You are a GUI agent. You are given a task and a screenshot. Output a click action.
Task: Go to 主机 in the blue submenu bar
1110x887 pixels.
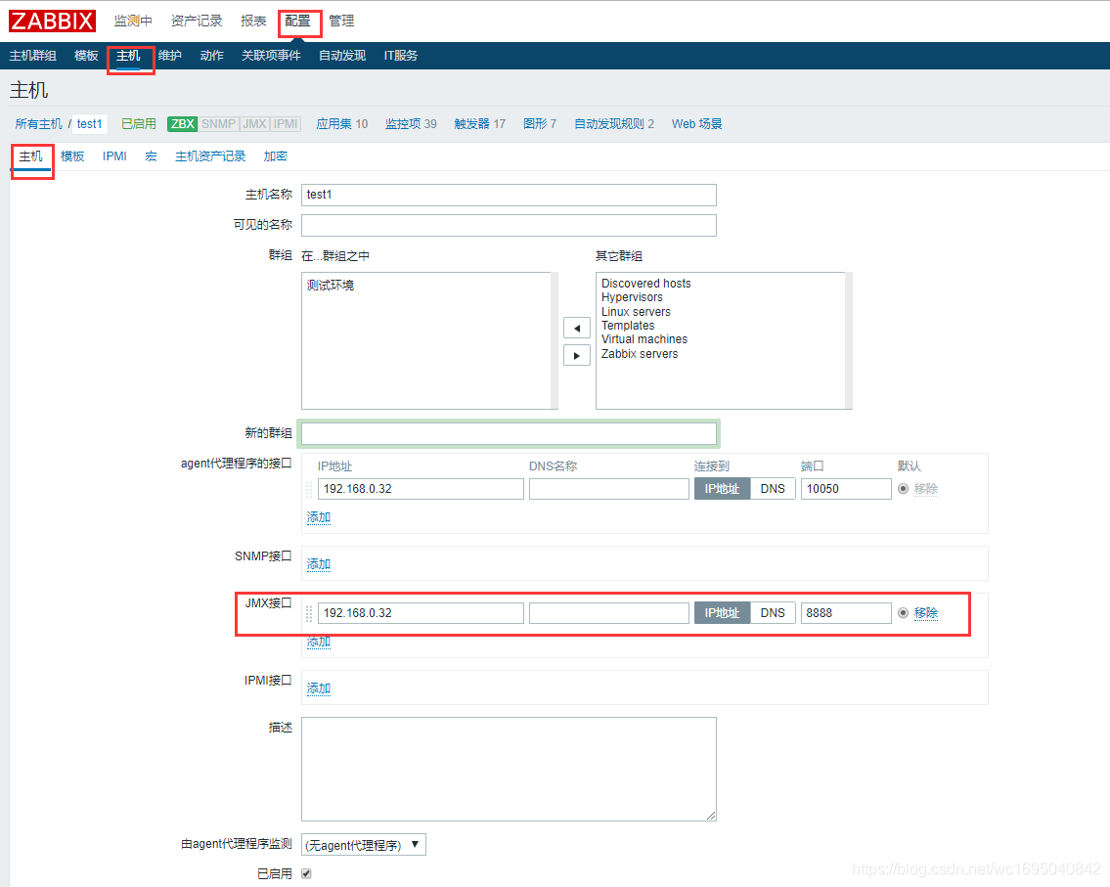pyautogui.click(x=128, y=55)
